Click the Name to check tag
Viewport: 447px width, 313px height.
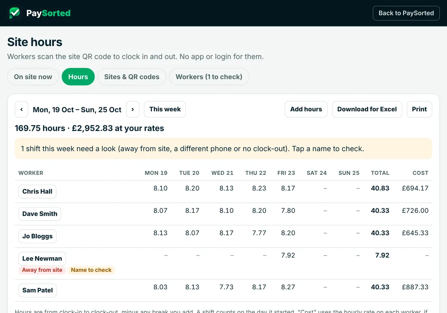pos(91,270)
